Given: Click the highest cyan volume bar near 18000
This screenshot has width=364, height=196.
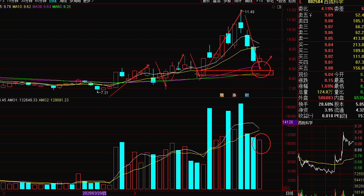Looking at the screenshot, I should pos(241,146).
